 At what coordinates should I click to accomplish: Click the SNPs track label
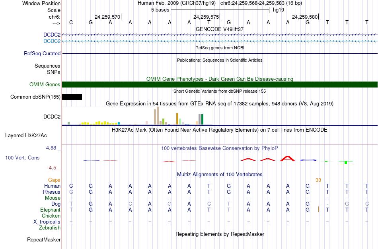54,72
